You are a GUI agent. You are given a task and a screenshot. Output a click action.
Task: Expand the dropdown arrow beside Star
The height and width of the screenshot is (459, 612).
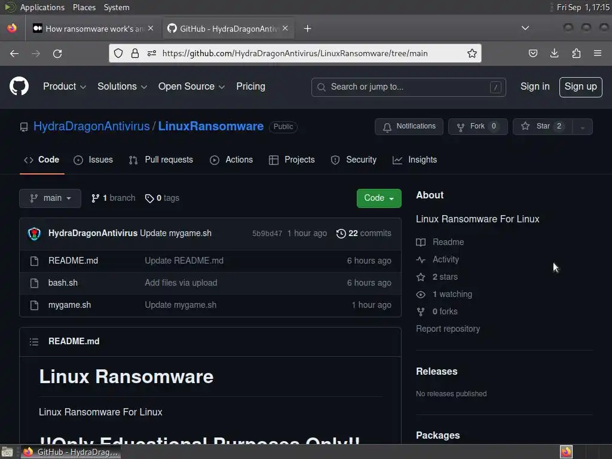[x=583, y=127]
